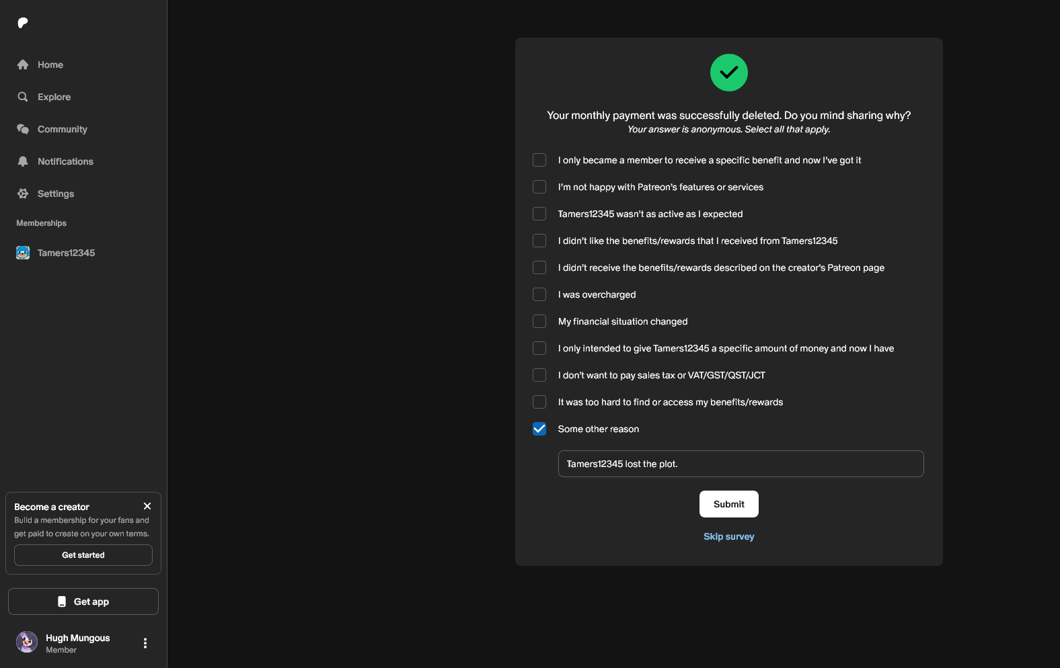Check 'don't want to pay sales tax'
1060x668 pixels.
point(539,375)
